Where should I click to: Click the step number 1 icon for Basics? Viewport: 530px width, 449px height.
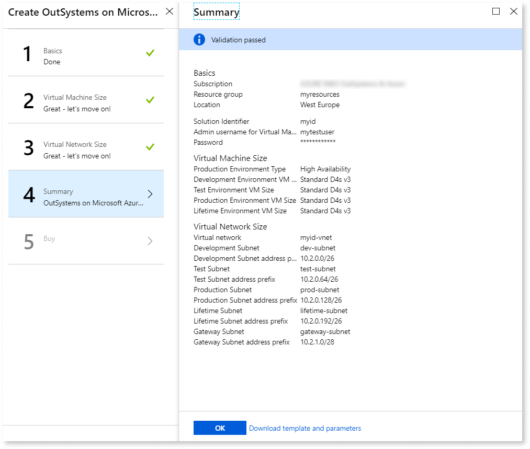(x=27, y=53)
